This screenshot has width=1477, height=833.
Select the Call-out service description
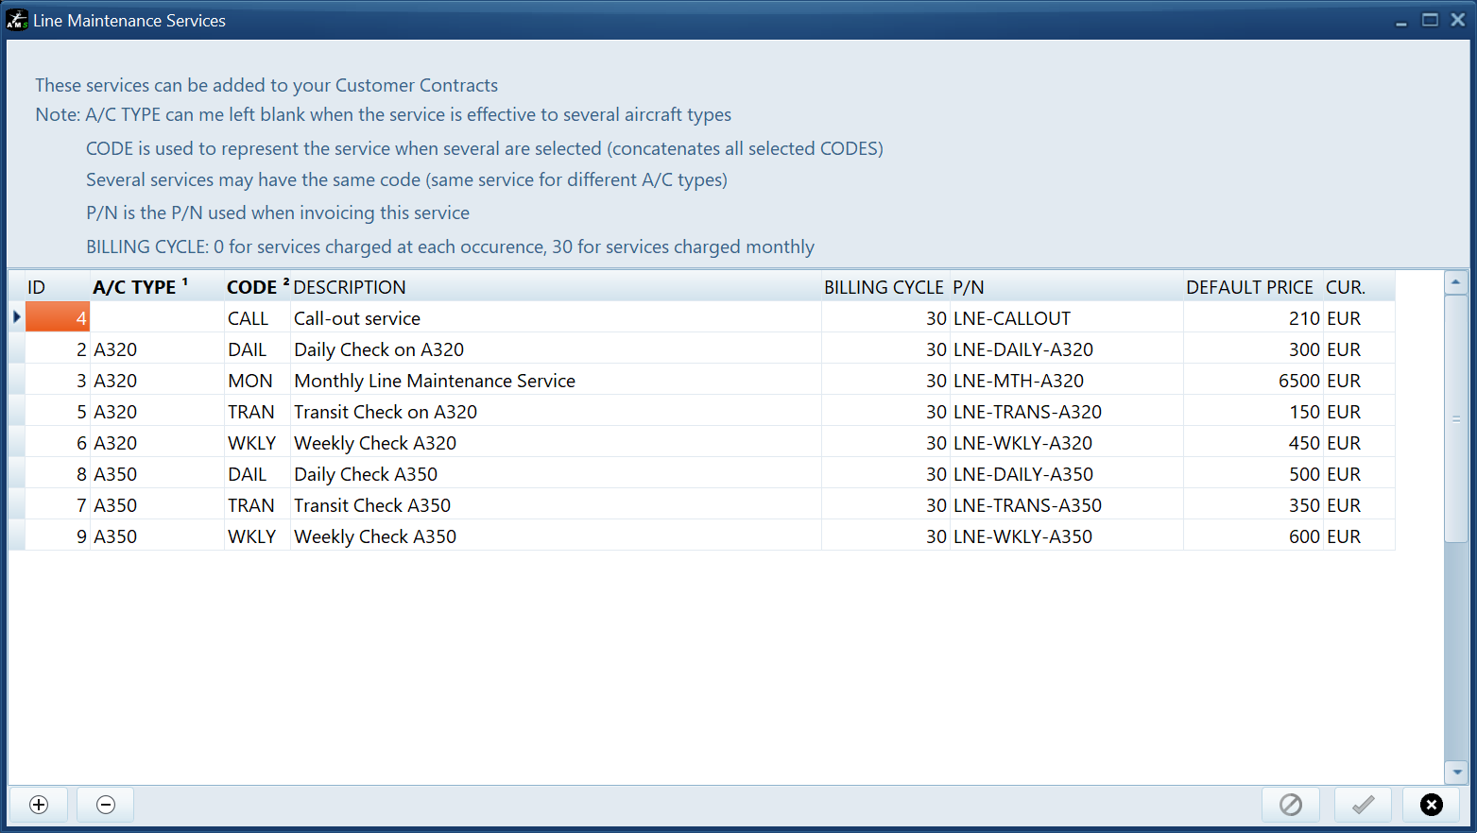(x=556, y=318)
